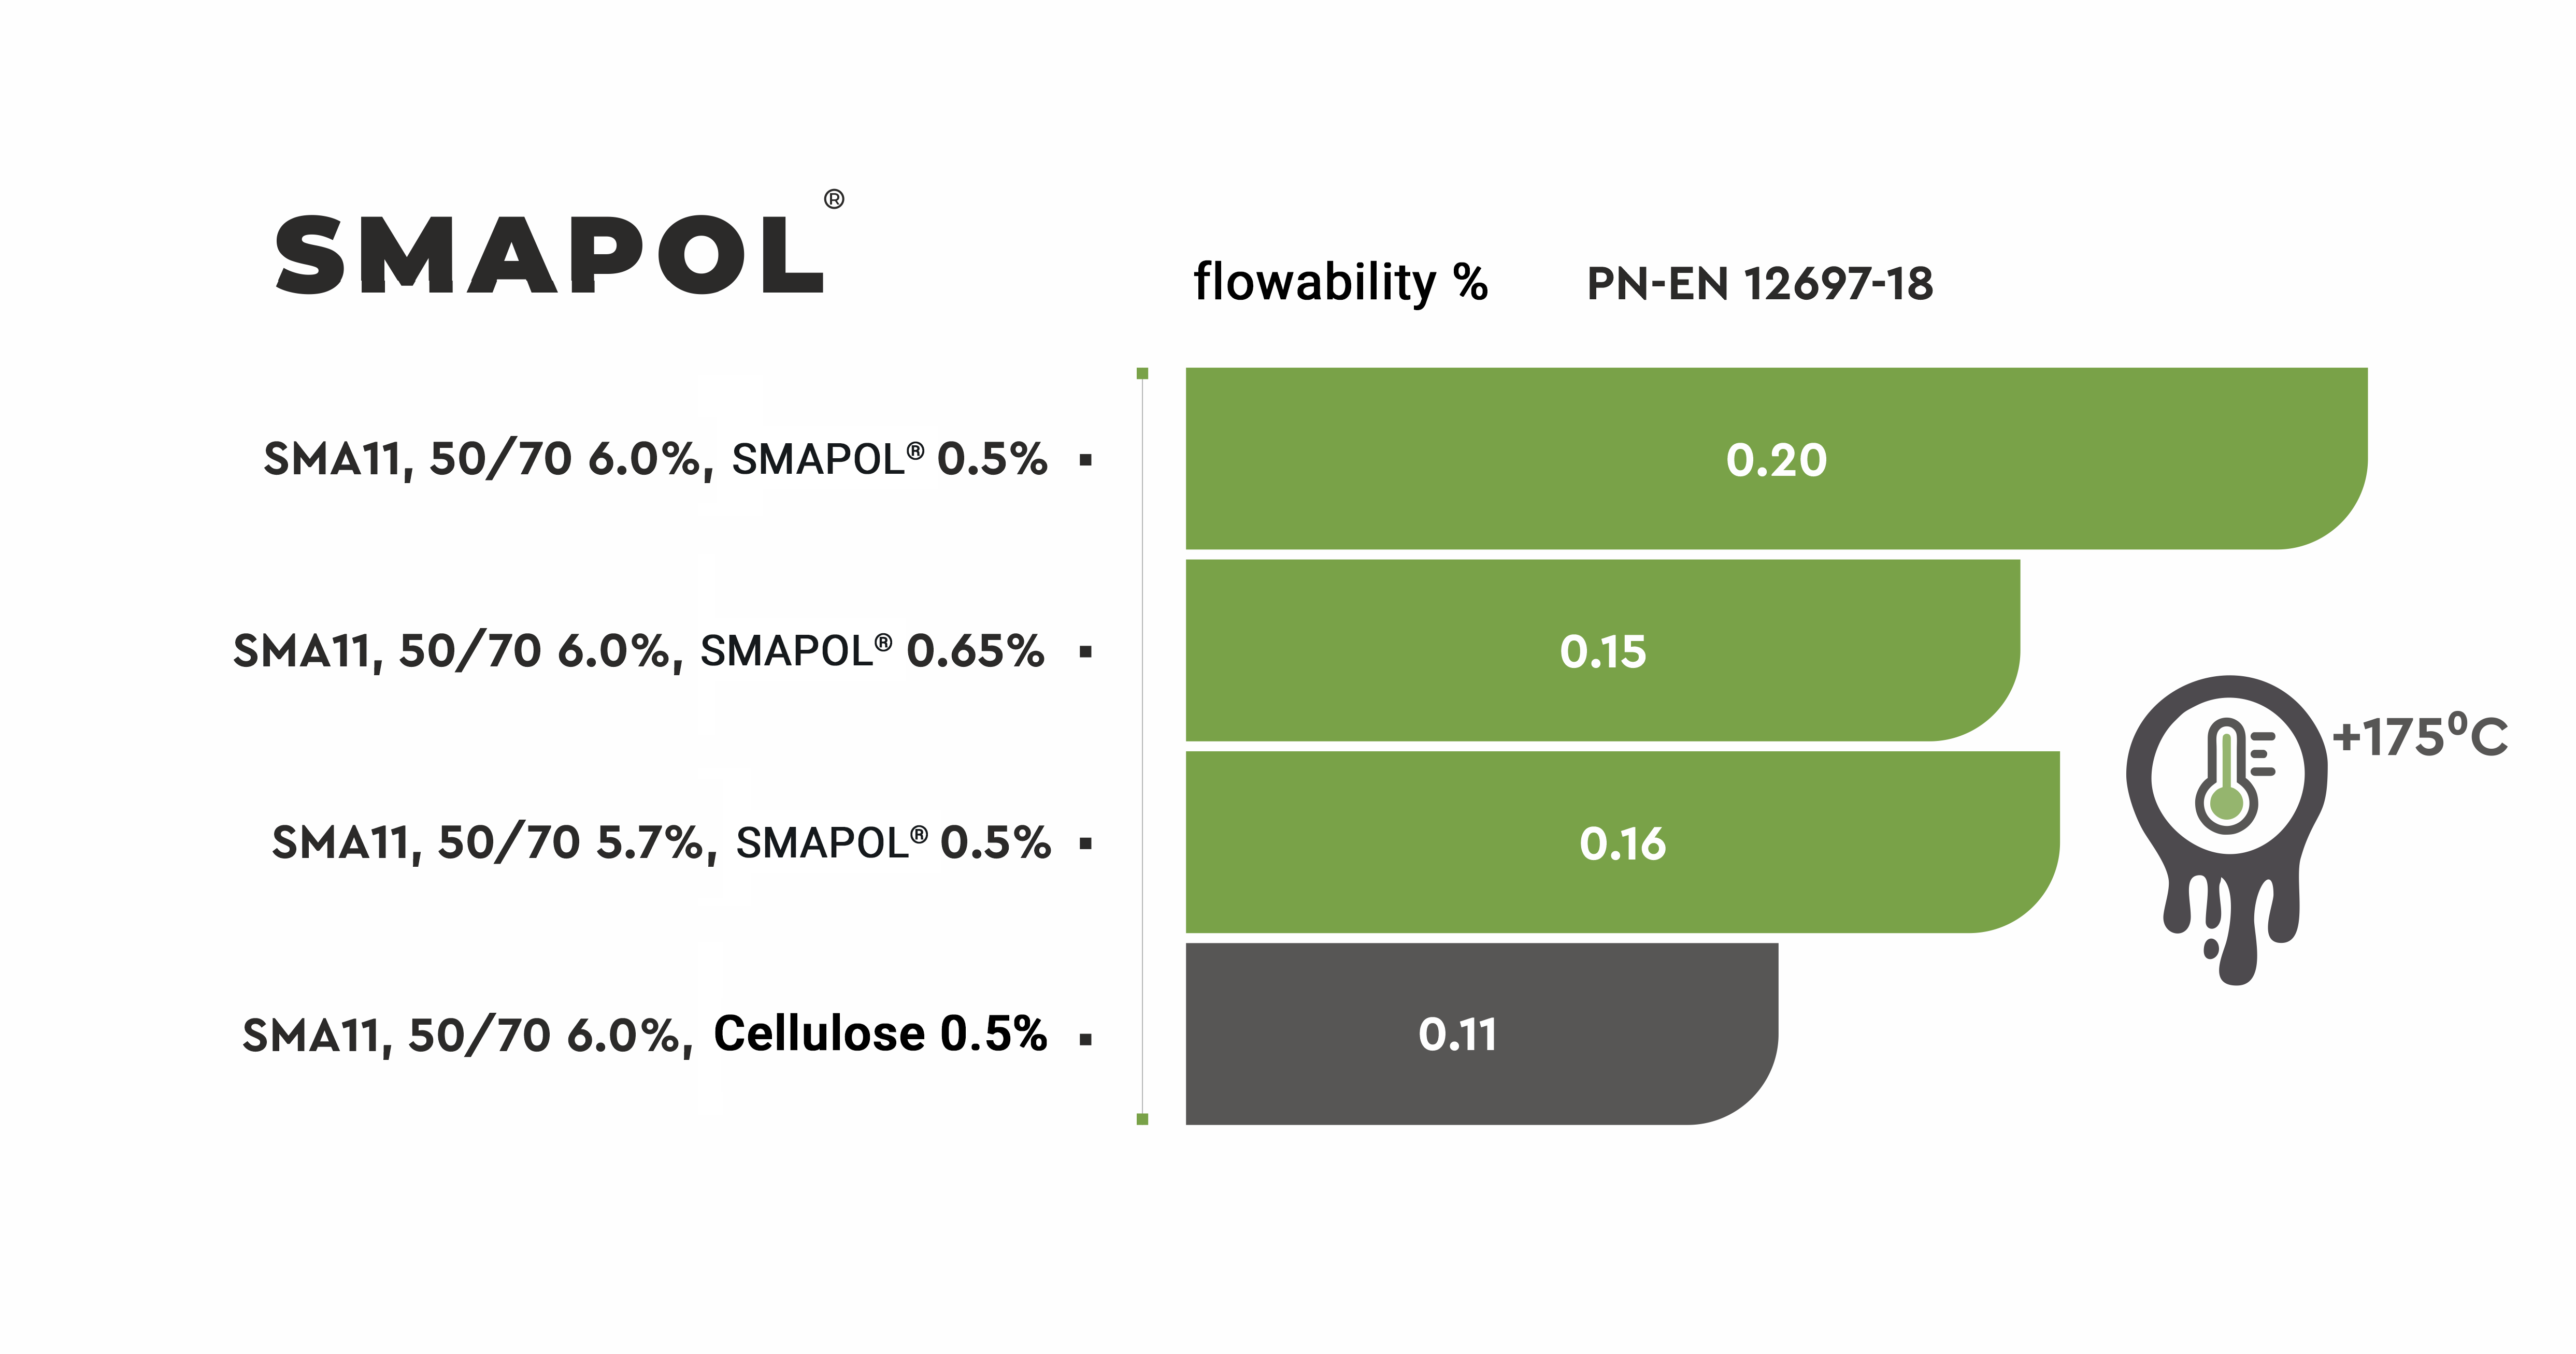Click the green marker at the axis top
Screen dimensions: 2576x1354
tap(1142, 374)
